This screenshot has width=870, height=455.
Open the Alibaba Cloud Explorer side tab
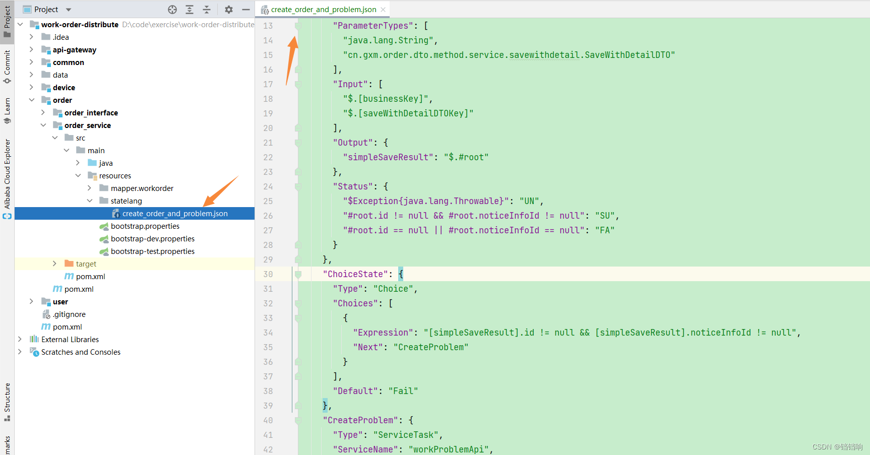click(7, 178)
